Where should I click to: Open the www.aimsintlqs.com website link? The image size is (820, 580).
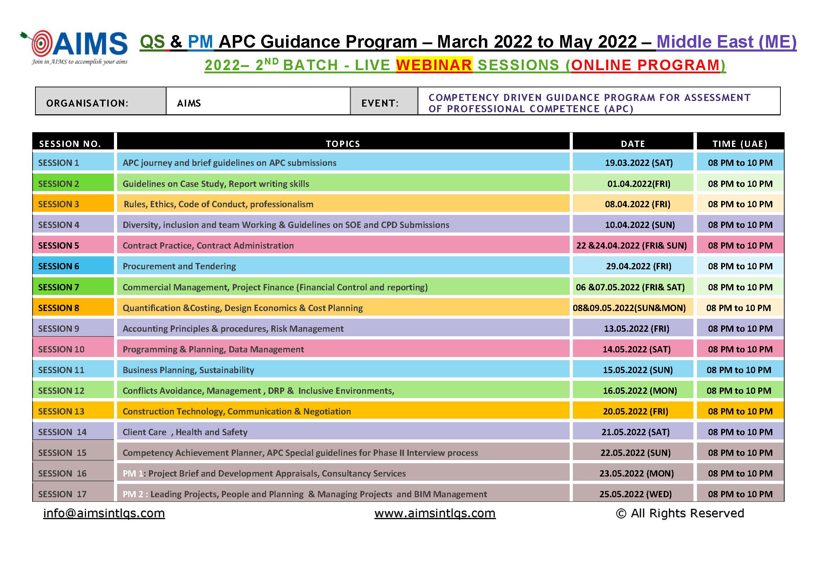435,513
